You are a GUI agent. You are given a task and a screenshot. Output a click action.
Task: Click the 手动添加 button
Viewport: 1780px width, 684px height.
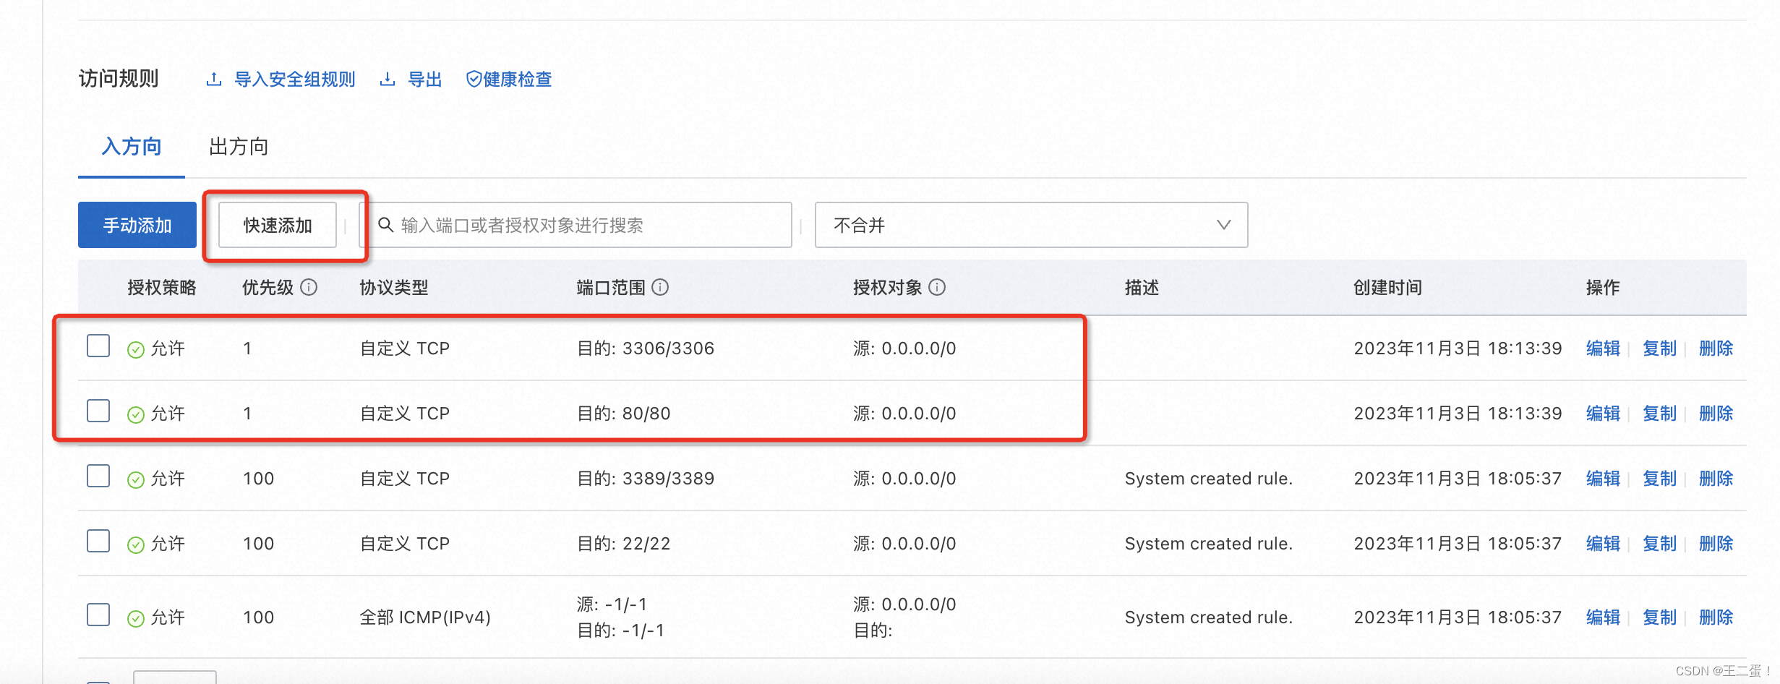137,225
